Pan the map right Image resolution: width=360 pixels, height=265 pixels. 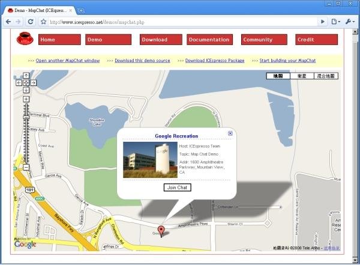point(34,83)
